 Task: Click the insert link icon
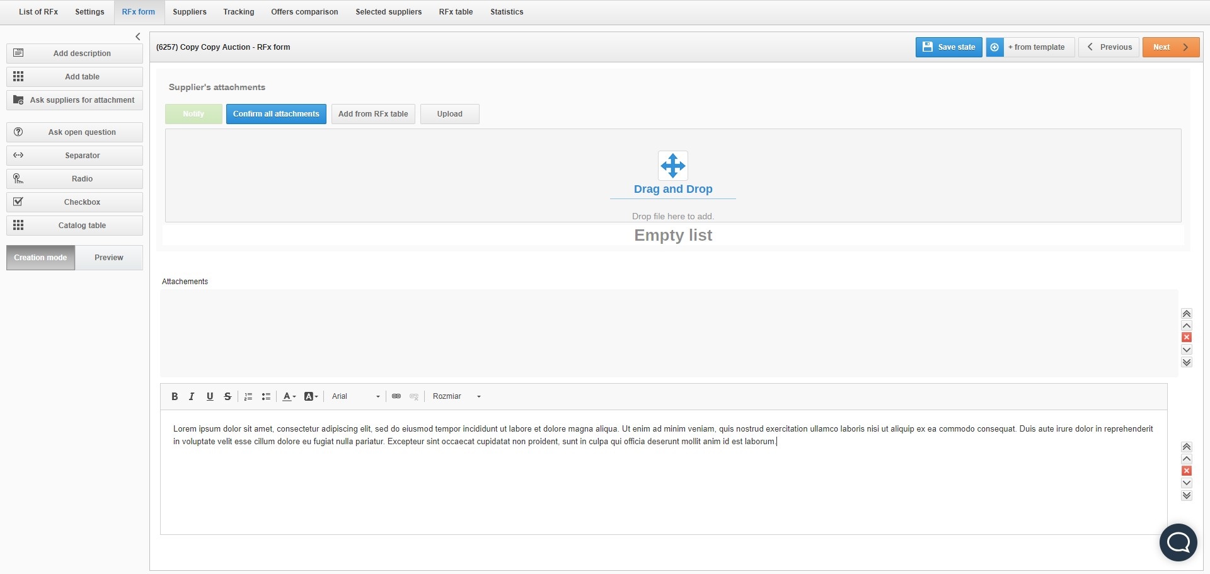396,396
